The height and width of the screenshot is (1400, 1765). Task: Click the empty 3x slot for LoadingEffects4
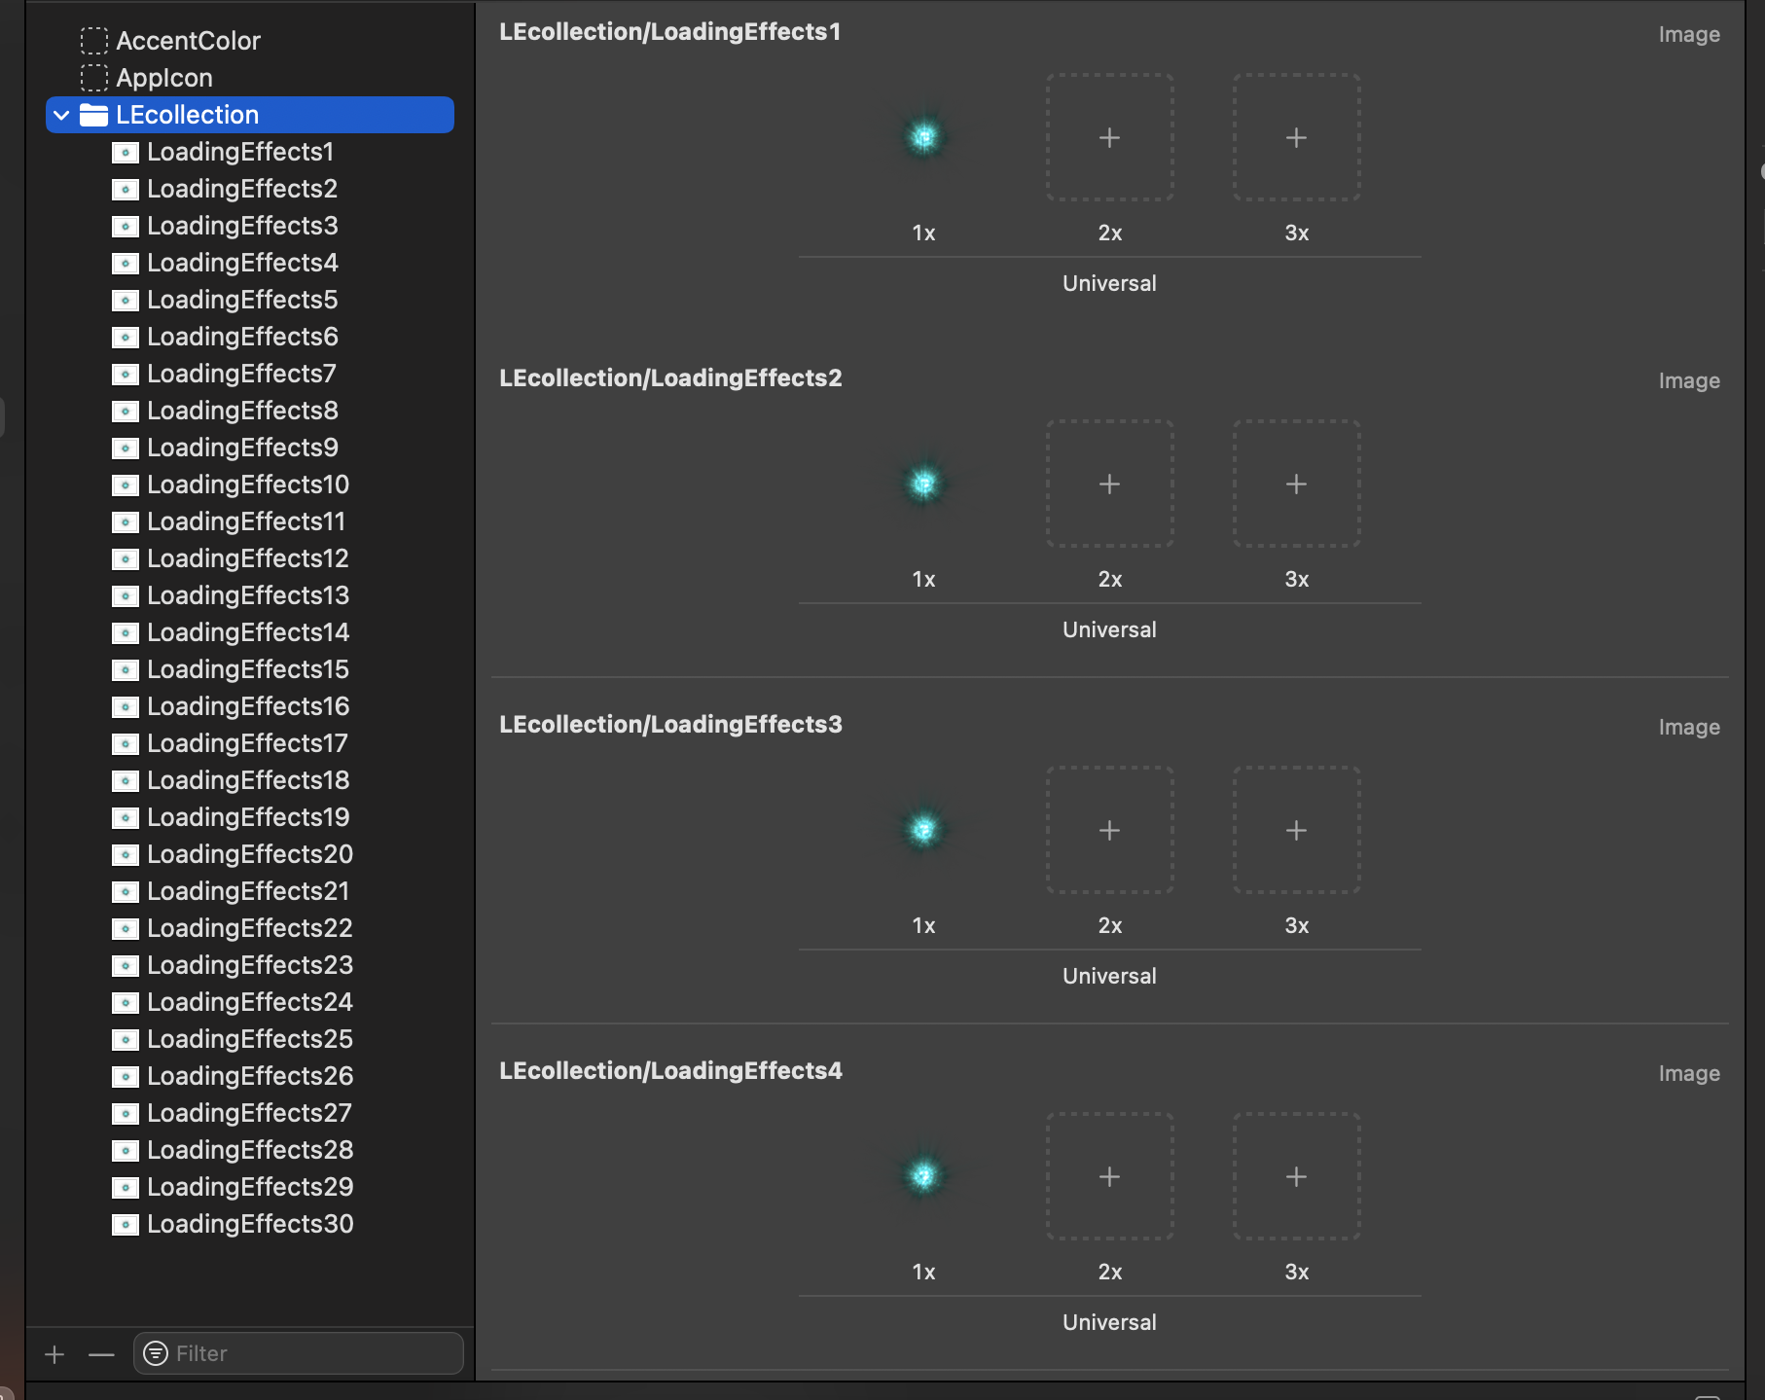click(1297, 1176)
